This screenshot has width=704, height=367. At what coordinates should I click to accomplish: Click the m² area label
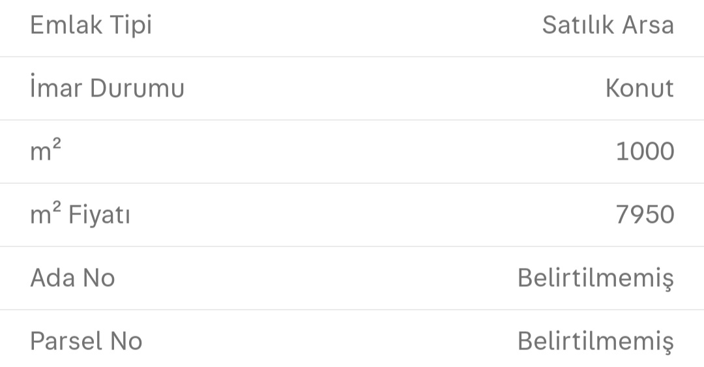coord(46,151)
